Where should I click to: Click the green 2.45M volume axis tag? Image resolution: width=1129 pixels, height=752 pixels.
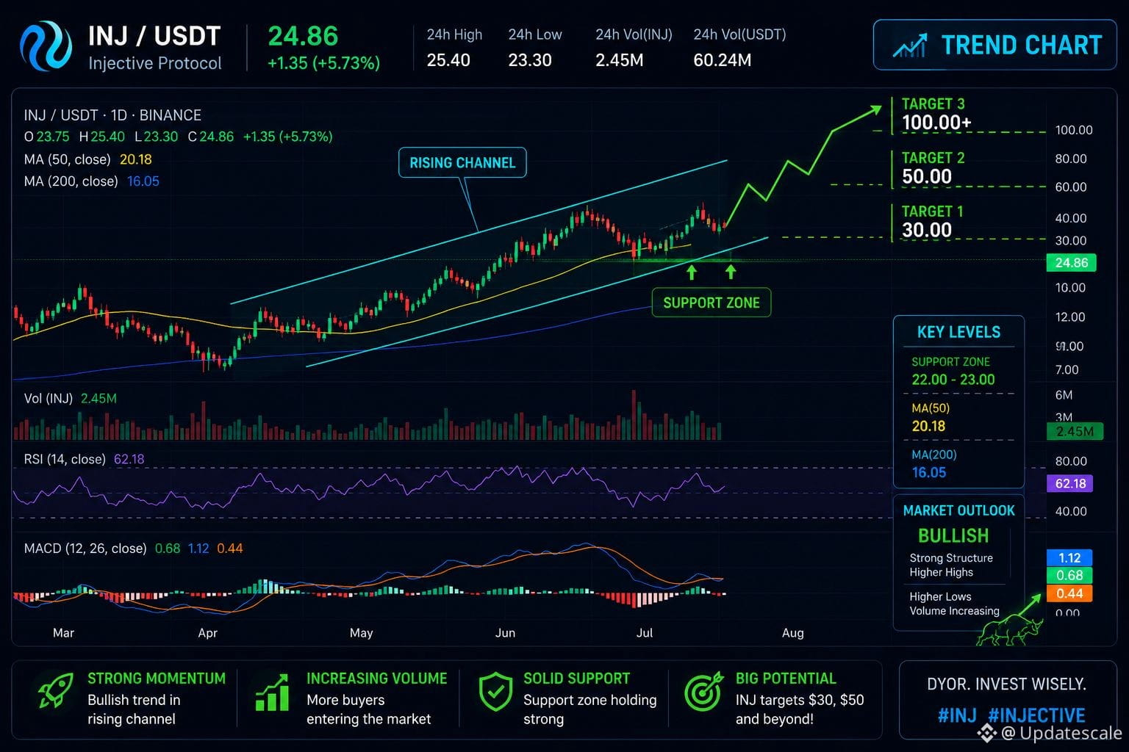1075,431
